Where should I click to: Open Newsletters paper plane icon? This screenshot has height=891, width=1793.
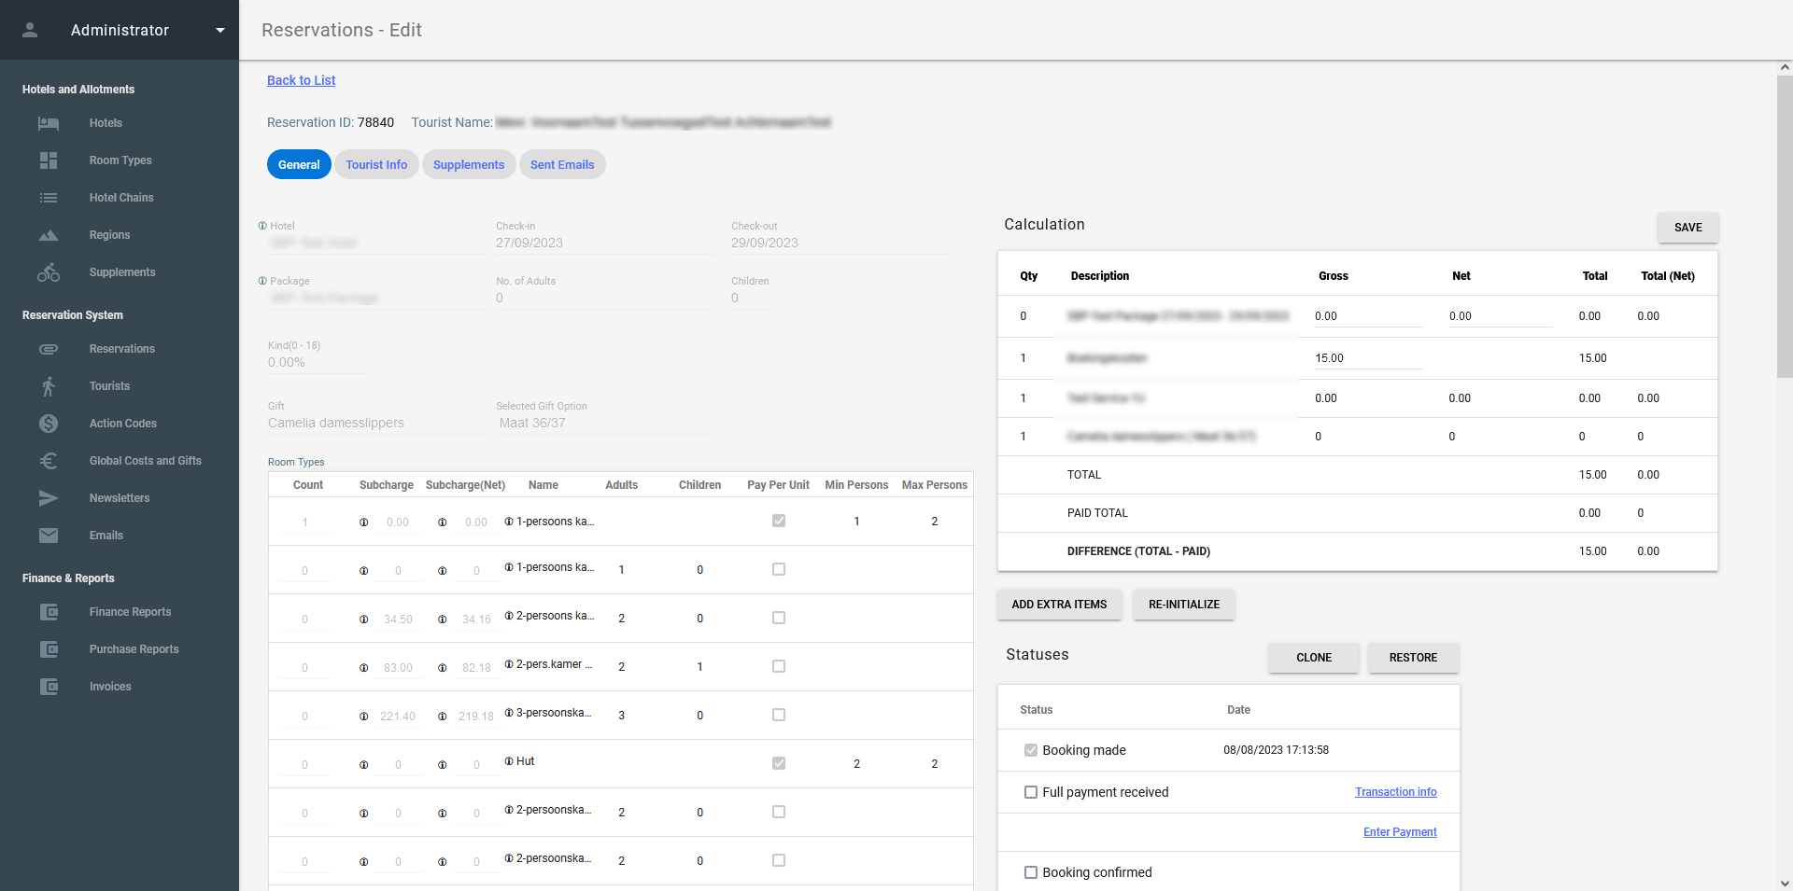(x=49, y=498)
